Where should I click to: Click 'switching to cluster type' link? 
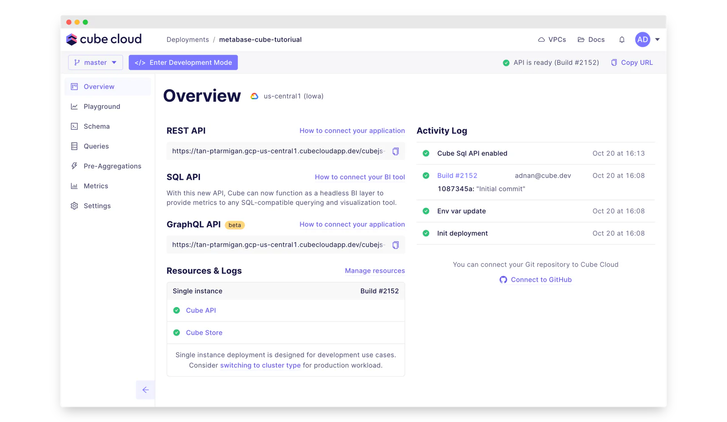(x=260, y=366)
